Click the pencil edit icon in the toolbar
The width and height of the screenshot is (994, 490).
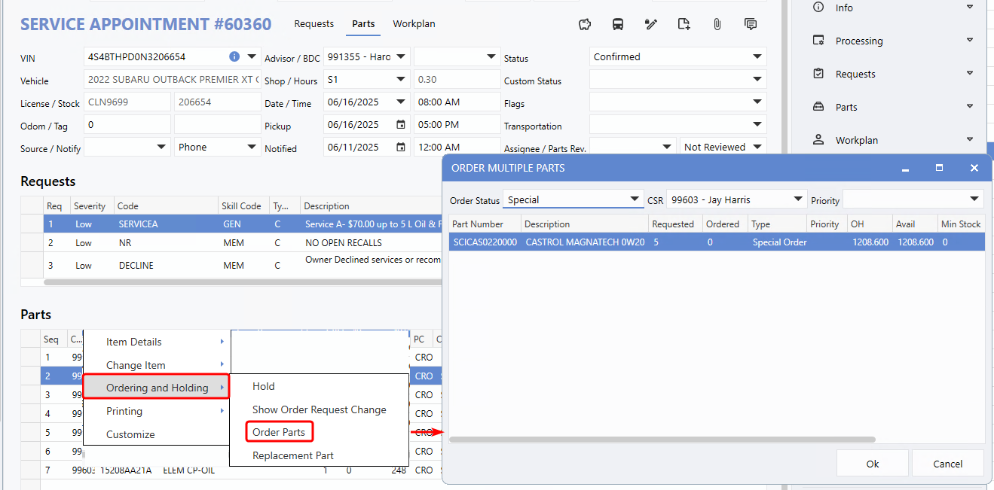(x=651, y=24)
